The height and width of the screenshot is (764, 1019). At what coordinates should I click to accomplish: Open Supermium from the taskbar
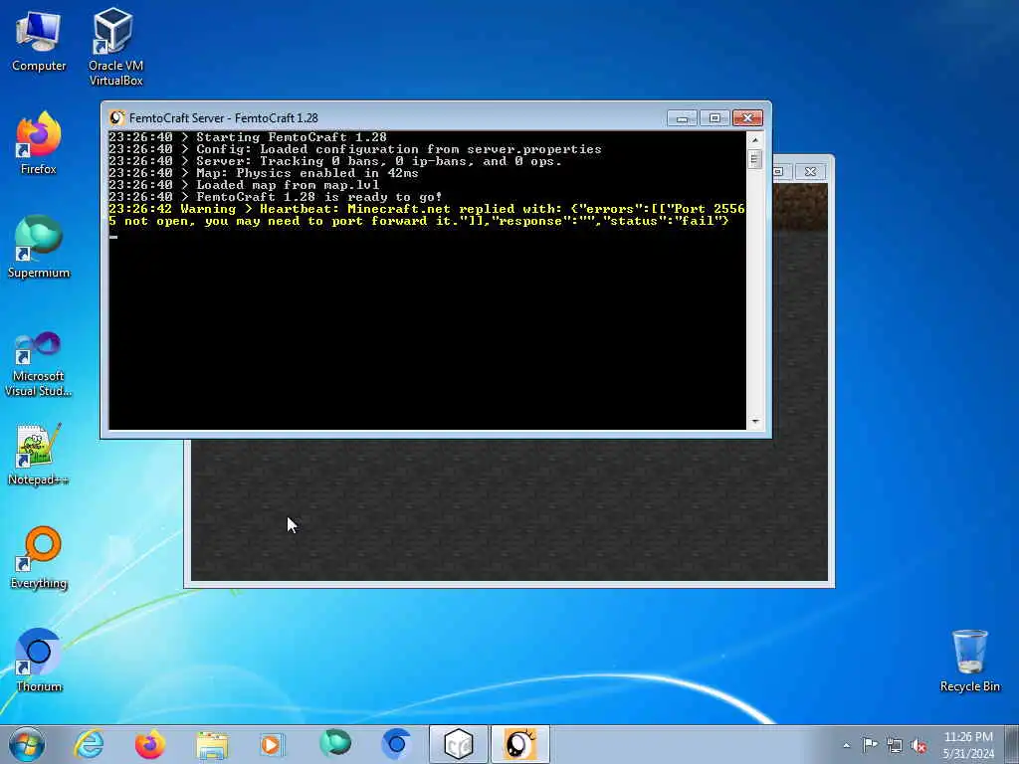click(334, 744)
